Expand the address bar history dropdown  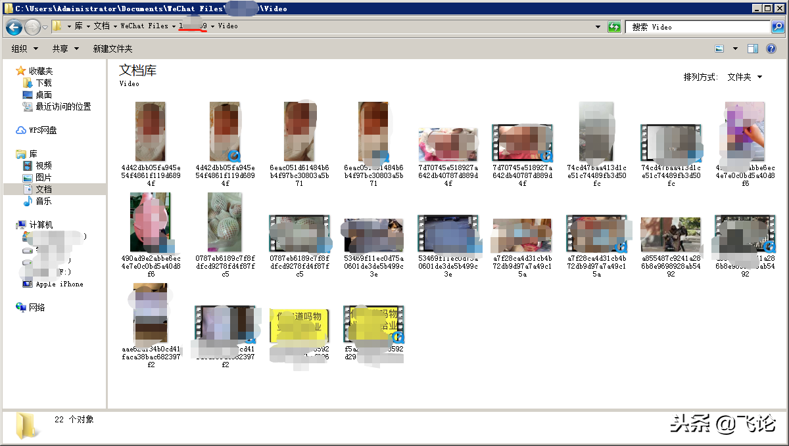pos(598,27)
